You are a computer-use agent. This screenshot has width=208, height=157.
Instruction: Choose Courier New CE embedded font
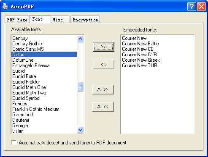click(157, 49)
